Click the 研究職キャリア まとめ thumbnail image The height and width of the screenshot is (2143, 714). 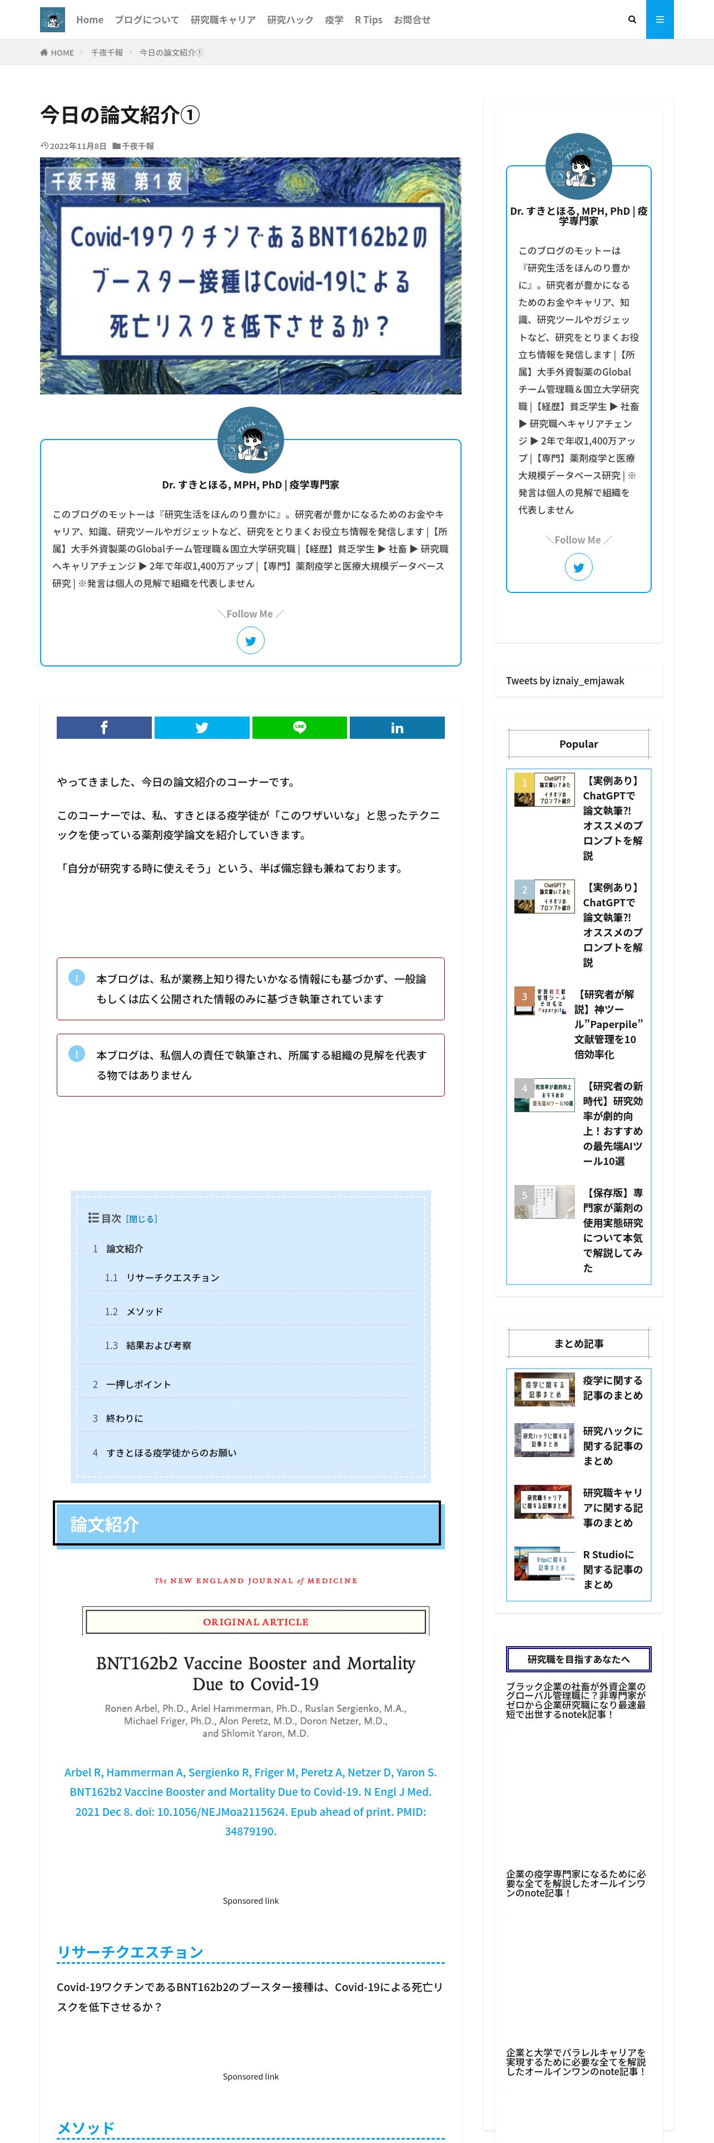click(544, 1502)
